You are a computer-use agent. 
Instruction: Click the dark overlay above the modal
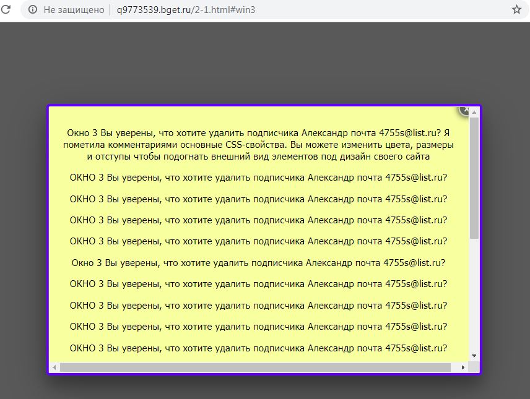pos(264,63)
